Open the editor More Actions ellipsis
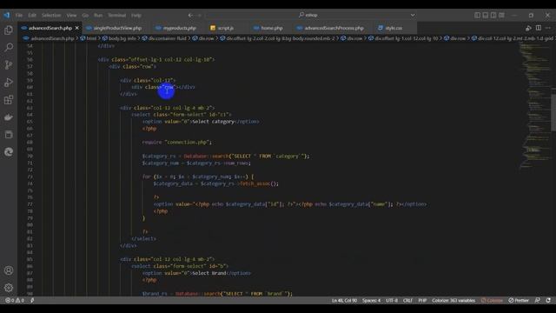The height and width of the screenshot is (313, 556). (x=548, y=28)
